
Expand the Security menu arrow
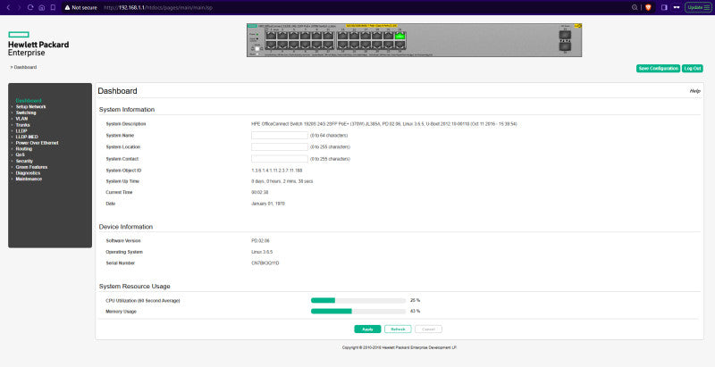13,162
